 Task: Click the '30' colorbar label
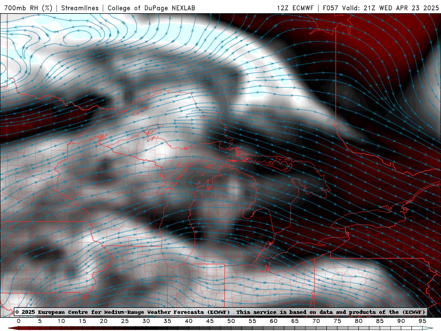tap(146, 321)
